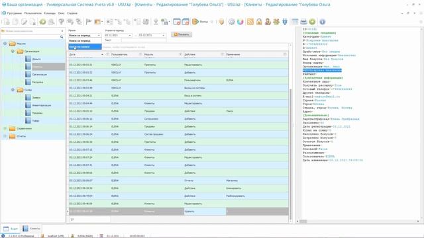
Task: Collapse the Организация tree folder
Action: (13, 52)
